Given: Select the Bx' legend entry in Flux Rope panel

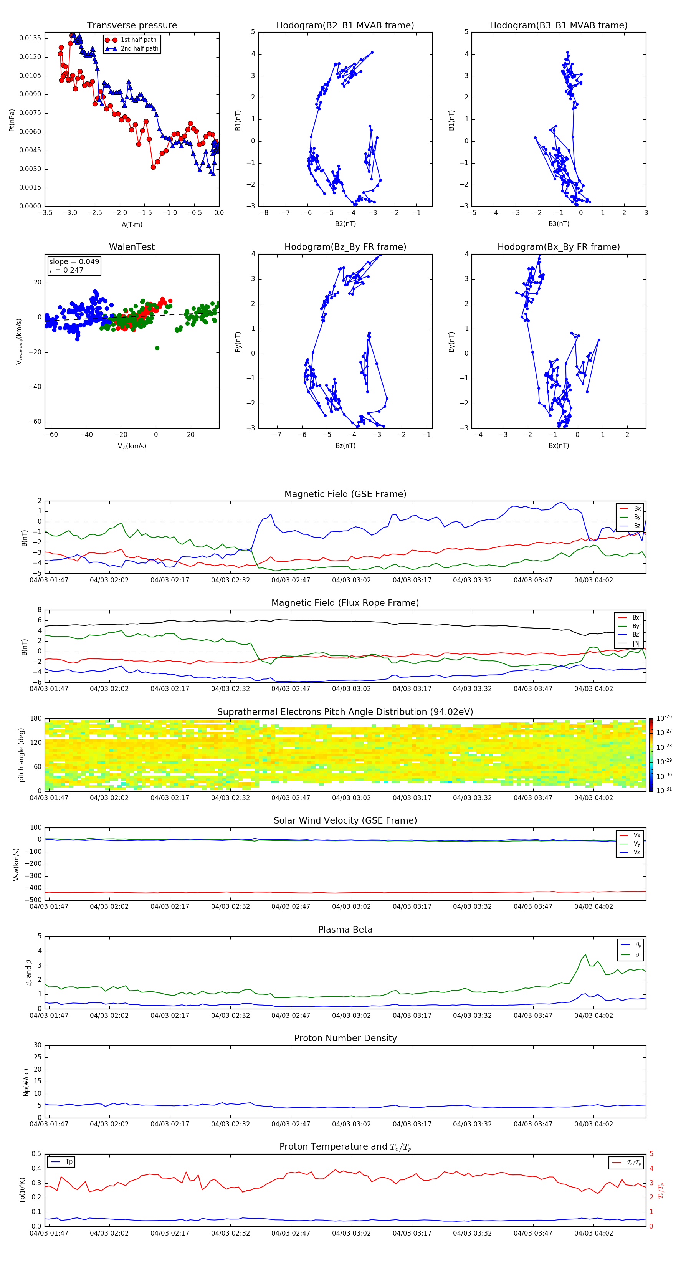Looking at the screenshot, I should pos(630,618).
